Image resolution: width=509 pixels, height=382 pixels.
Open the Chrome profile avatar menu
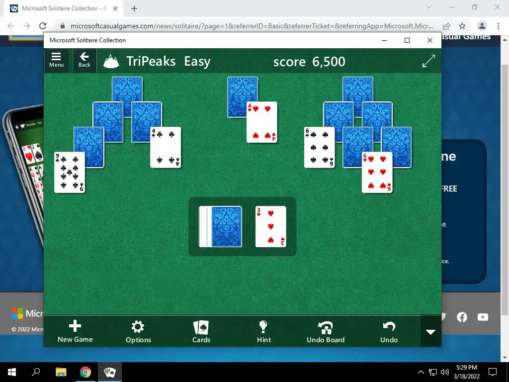[x=482, y=26]
